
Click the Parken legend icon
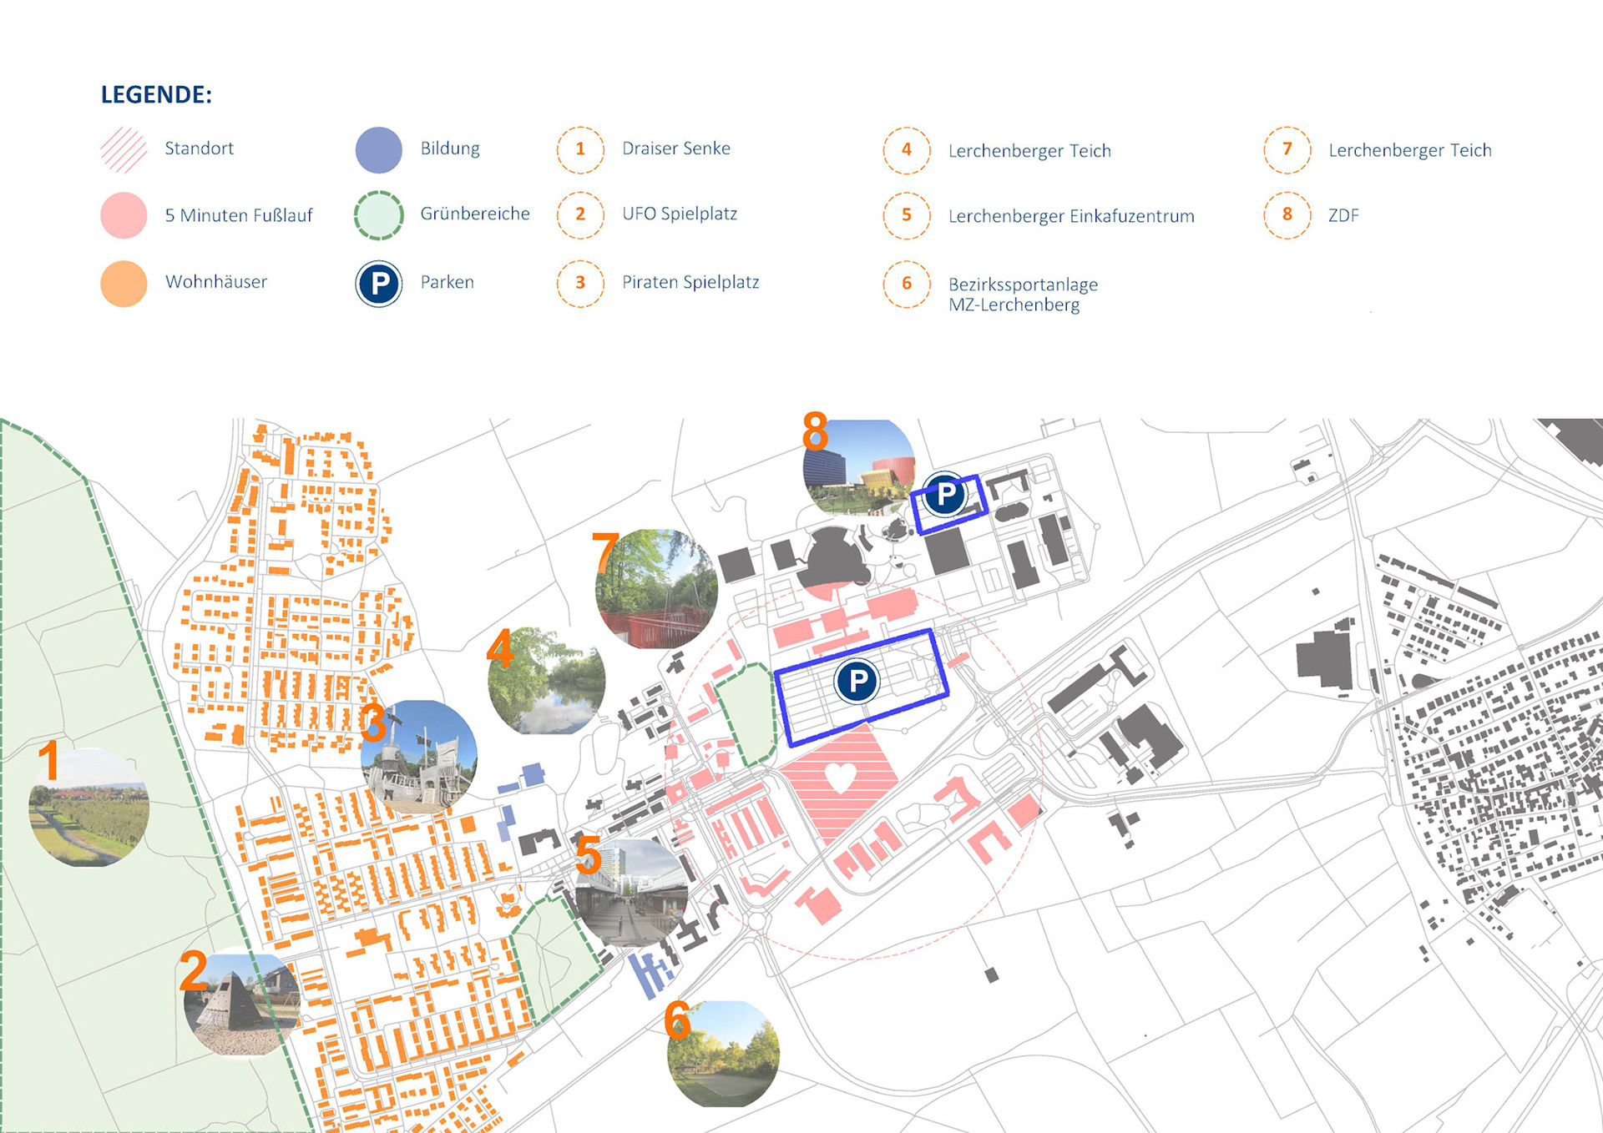[x=379, y=284]
